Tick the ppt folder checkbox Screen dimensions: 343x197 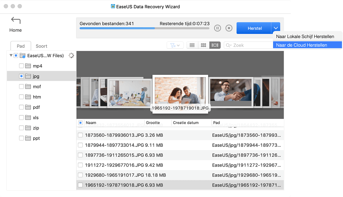pos(21,138)
